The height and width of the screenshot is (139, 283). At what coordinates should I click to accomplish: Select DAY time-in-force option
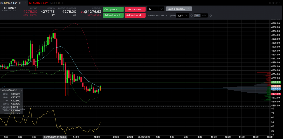pos(197,15)
